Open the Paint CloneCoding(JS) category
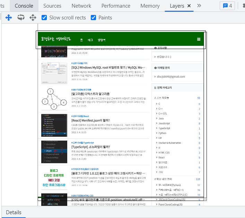Viewport: 245px width, 218px height. [170, 204]
